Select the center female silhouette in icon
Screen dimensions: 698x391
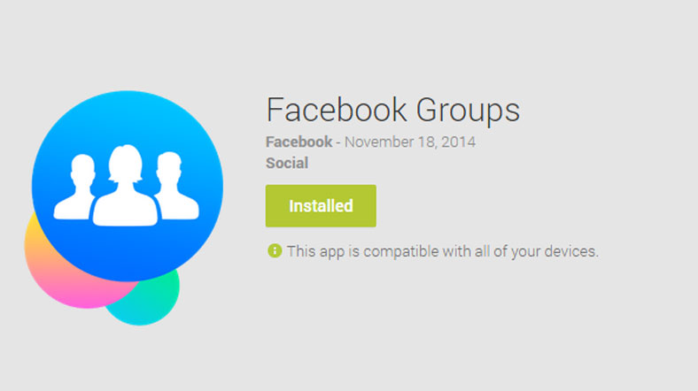click(x=125, y=186)
